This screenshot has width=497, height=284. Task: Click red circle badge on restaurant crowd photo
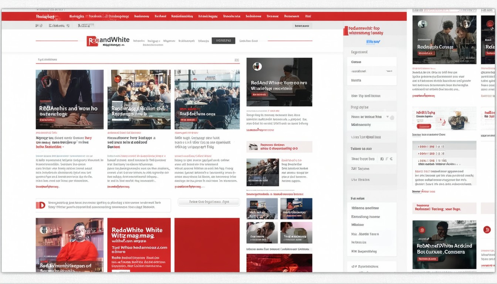117,78
